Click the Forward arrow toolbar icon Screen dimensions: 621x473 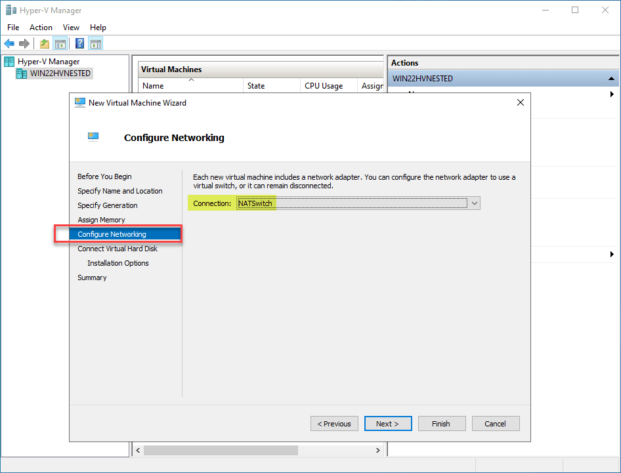(x=24, y=43)
